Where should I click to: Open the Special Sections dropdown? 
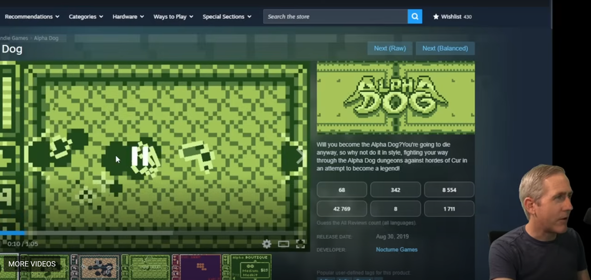tap(227, 16)
